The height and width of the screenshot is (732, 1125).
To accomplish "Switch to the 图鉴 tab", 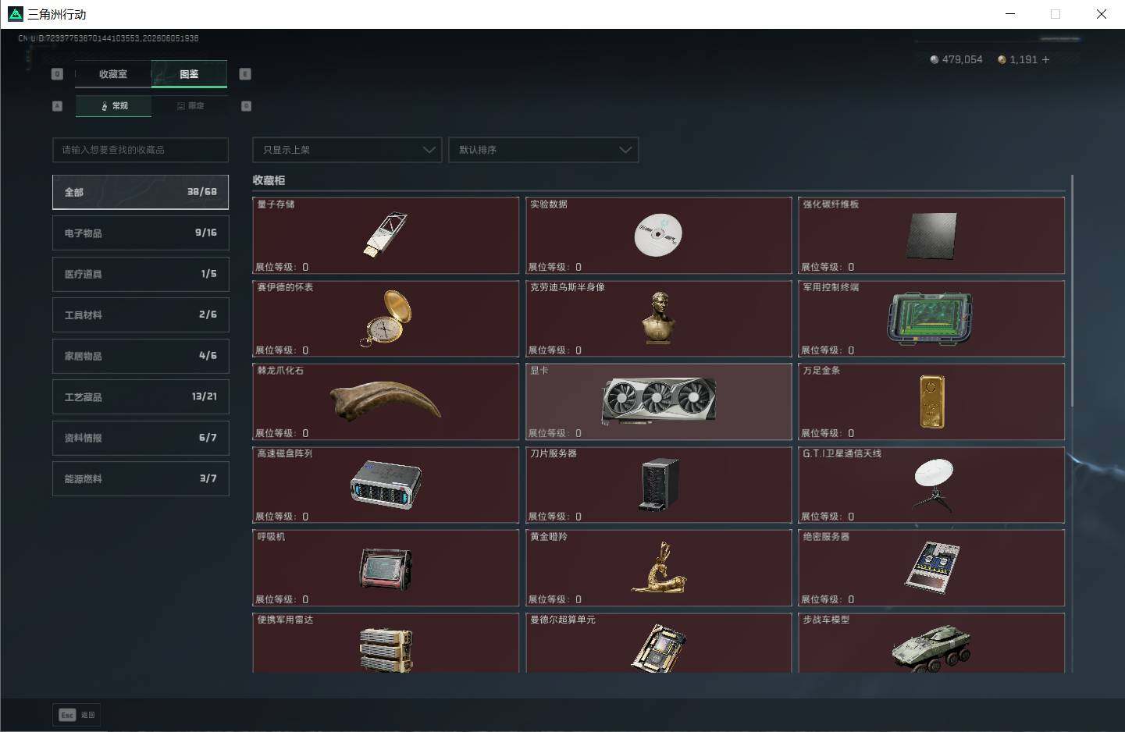I will pos(189,74).
